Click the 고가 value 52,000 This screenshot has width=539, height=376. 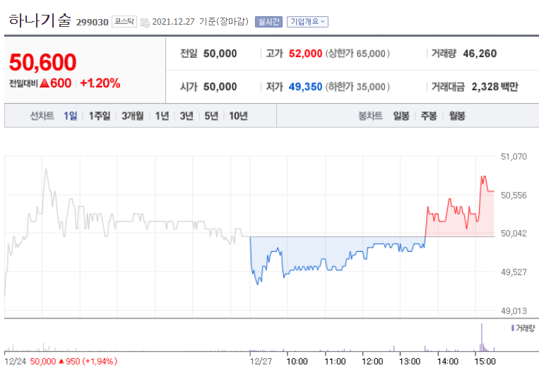(305, 54)
